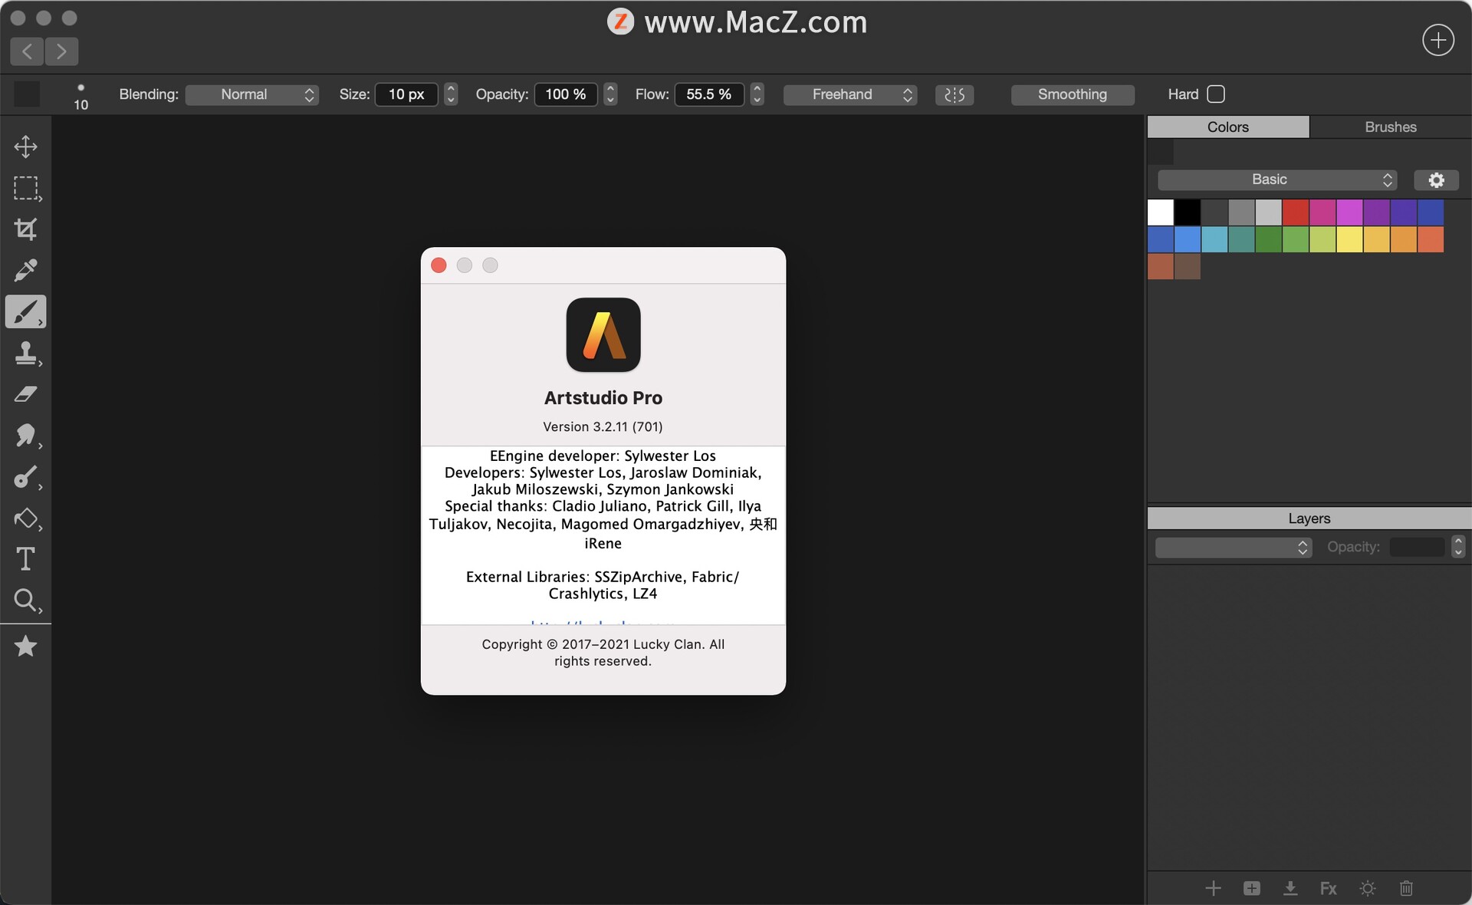Click the Smoothing toggle button

point(1071,94)
